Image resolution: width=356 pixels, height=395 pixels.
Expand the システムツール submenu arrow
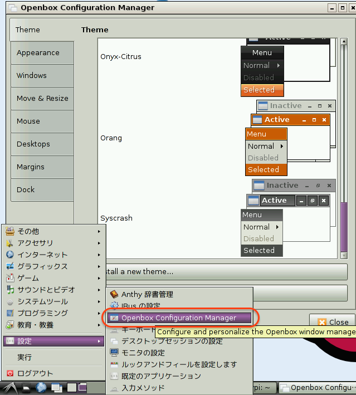(x=99, y=301)
